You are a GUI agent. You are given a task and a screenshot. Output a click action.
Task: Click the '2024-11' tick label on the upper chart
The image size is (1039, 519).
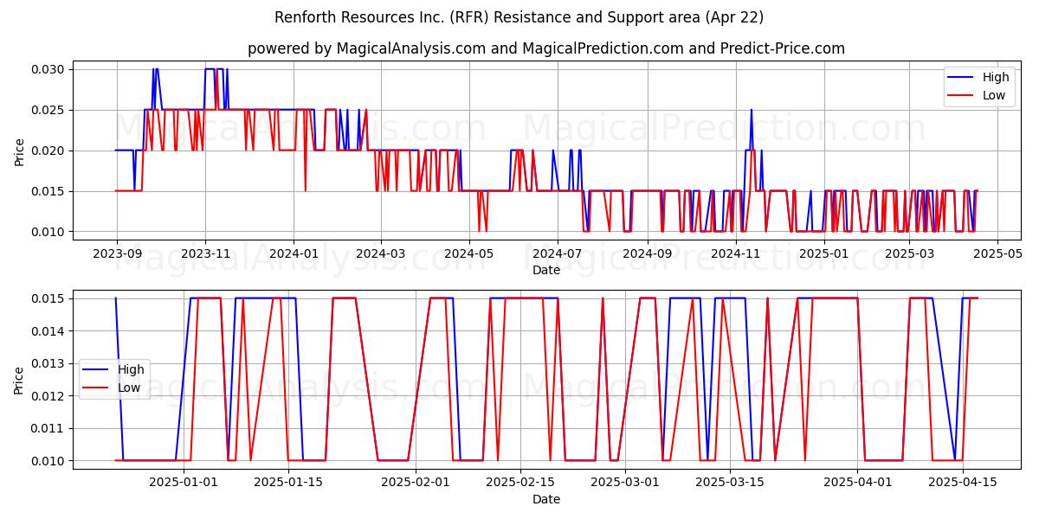[x=735, y=253]
